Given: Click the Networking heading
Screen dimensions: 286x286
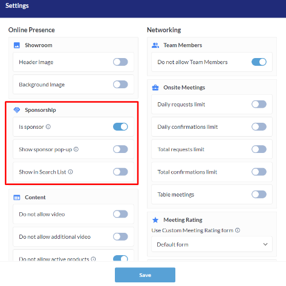Looking at the screenshot, I should [x=164, y=30].
